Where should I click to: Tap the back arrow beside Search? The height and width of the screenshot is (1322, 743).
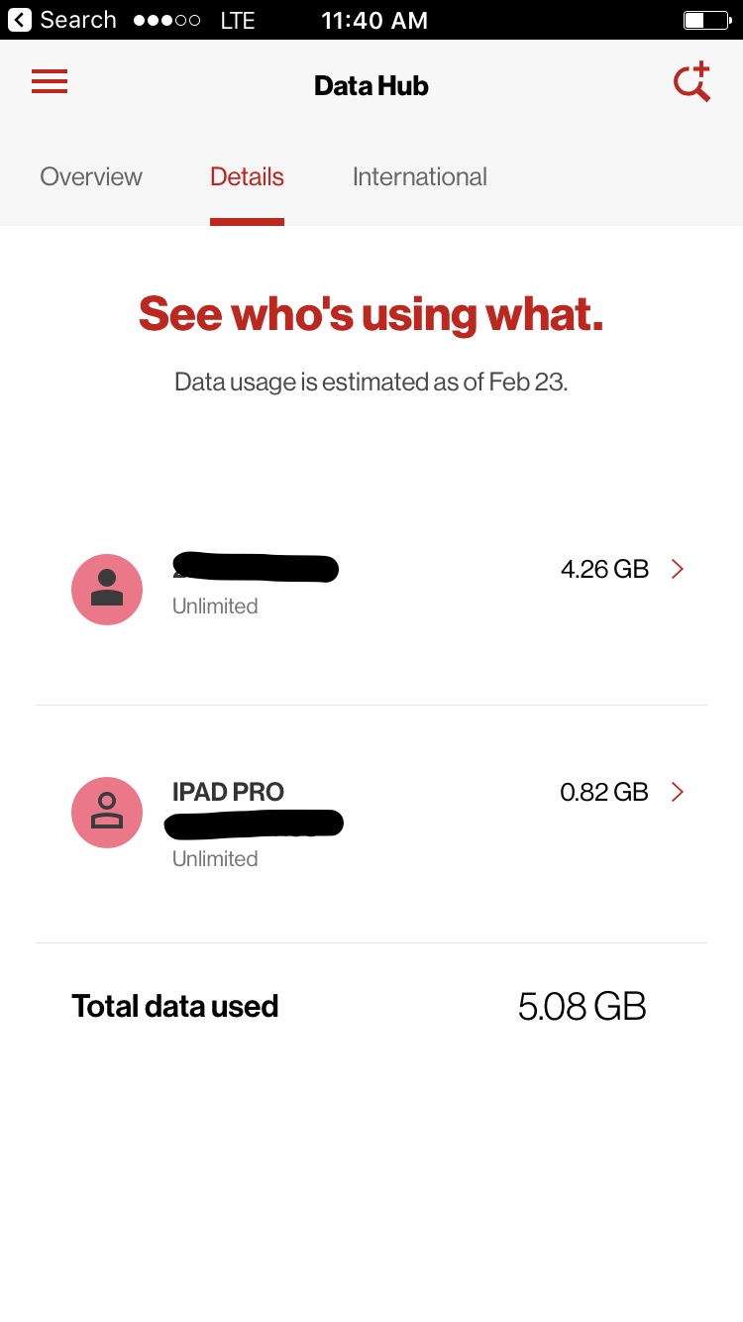[x=19, y=20]
